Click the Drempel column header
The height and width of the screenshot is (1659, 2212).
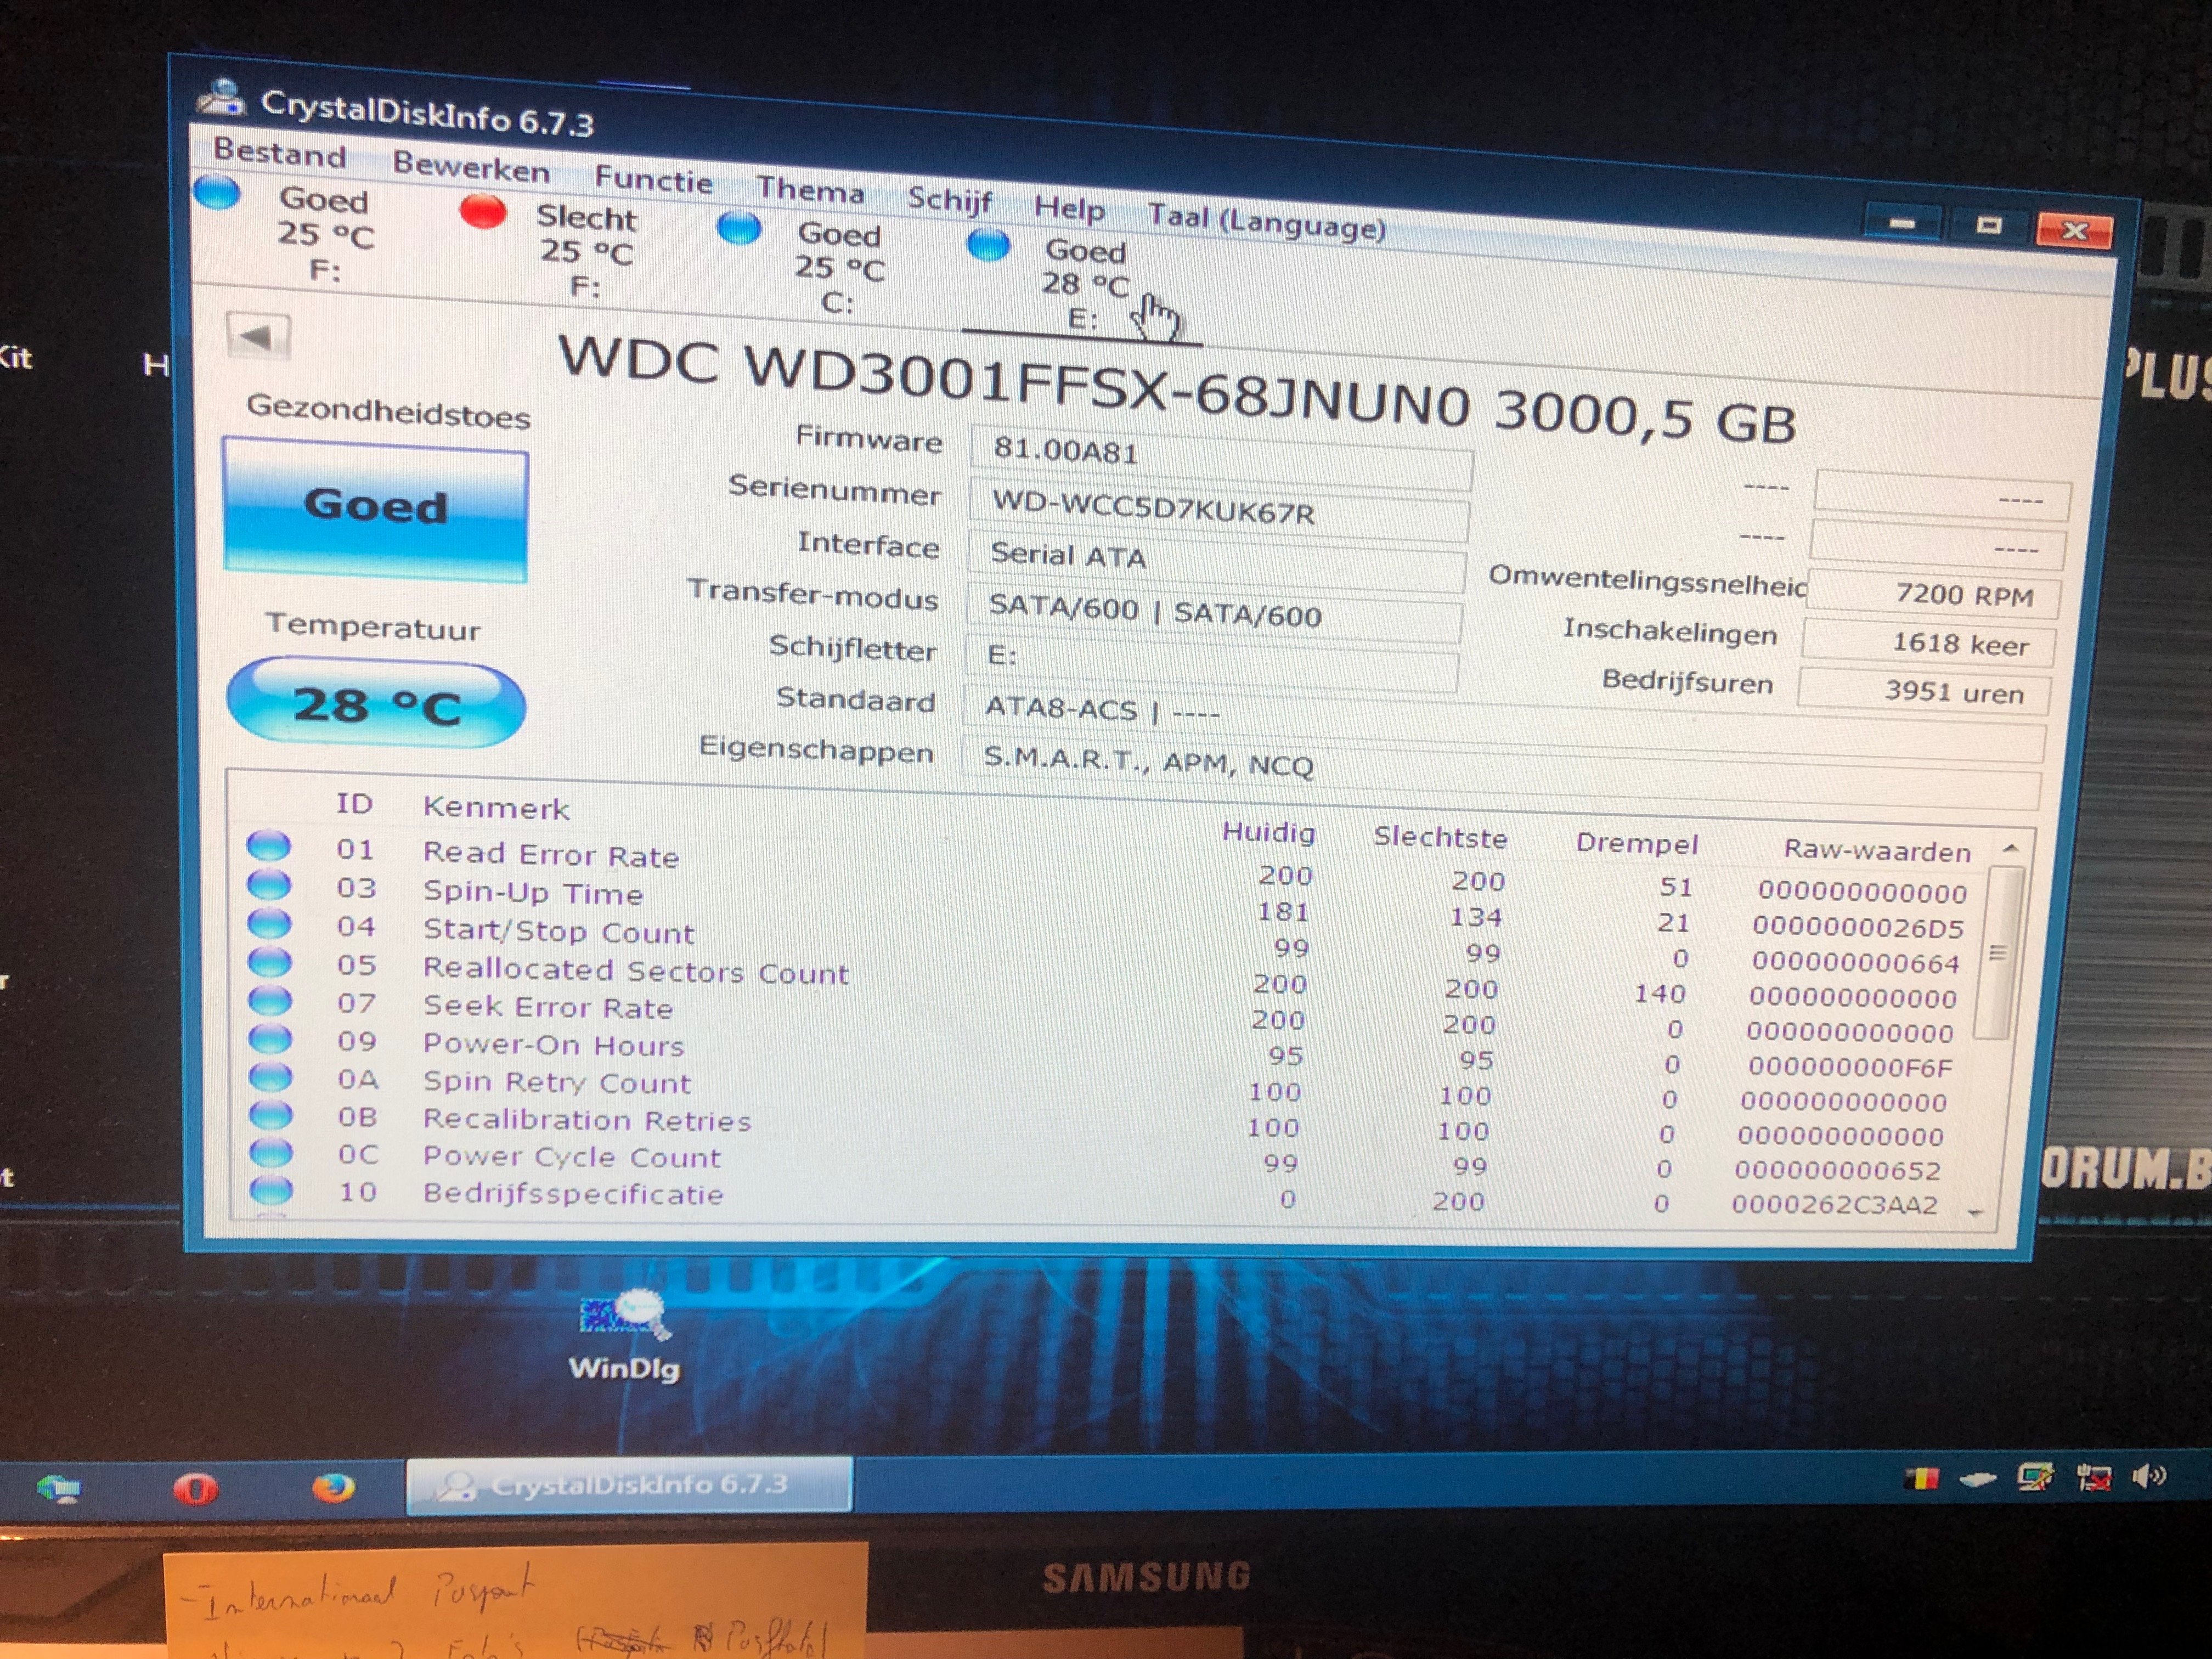(x=1636, y=843)
